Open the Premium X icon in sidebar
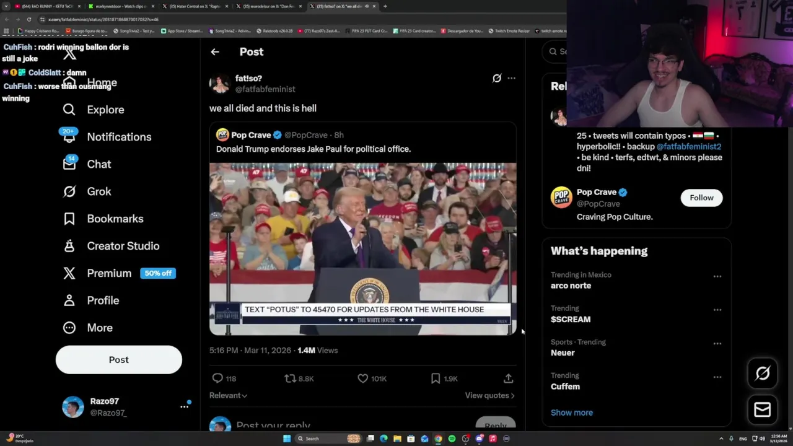Image resolution: width=793 pixels, height=446 pixels. pyautogui.click(x=69, y=273)
